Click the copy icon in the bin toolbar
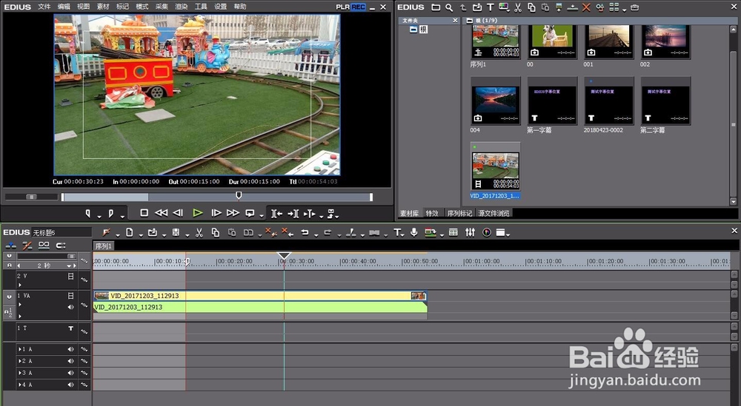 pos(531,7)
